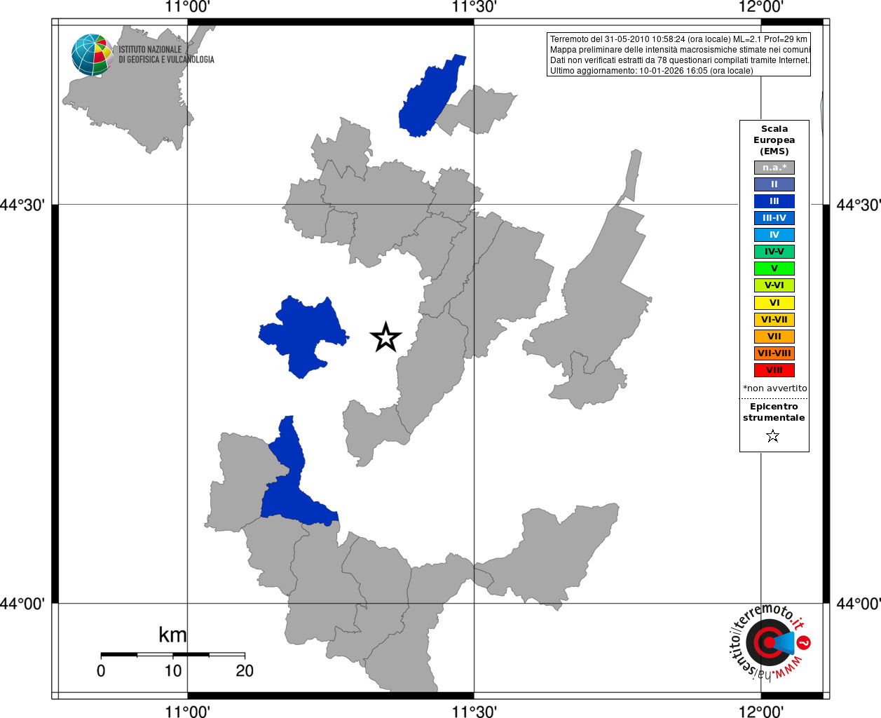Click the INGV globe logo
This screenshot has height=718, width=881.
click(92, 55)
